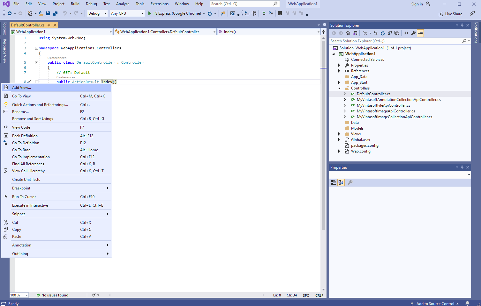Choose Quick Actions and Refactorings...
Viewport: 481px width, 306px height.
(56, 105)
